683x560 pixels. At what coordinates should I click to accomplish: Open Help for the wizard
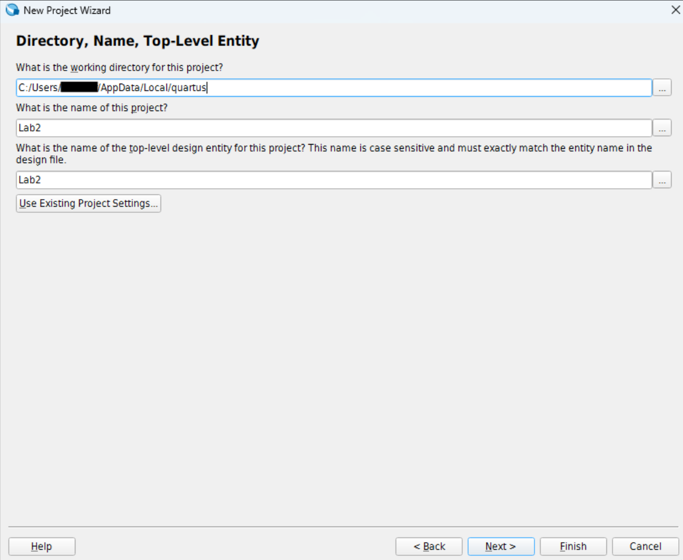(42, 546)
